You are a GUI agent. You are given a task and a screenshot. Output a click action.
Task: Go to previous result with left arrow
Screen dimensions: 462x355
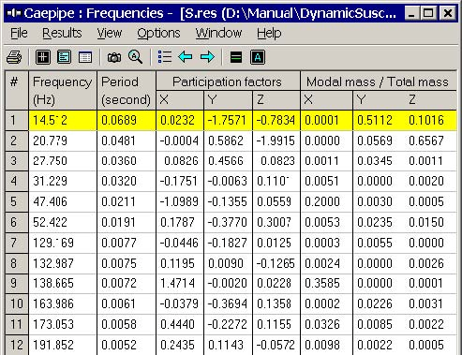click(x=186, y=57)
